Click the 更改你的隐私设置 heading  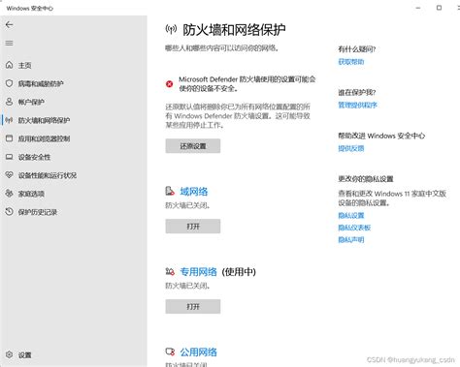pyautogui.click(x=366, y=179)
